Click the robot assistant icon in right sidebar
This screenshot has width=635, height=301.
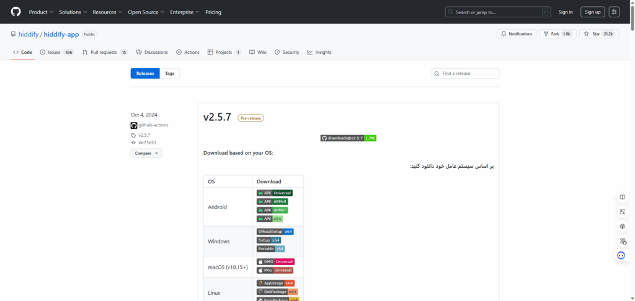click(621, 256)
